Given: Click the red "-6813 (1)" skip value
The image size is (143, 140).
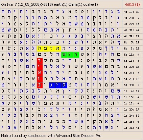Looking at the screenshot, I should pos(132,4).
